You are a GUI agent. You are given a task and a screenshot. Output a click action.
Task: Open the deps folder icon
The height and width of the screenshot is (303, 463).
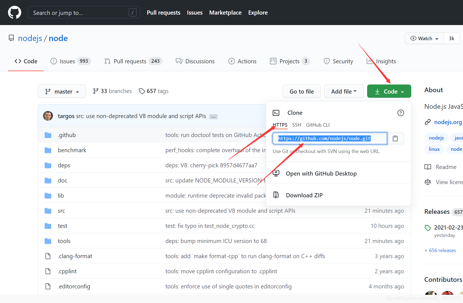point(48,165)
